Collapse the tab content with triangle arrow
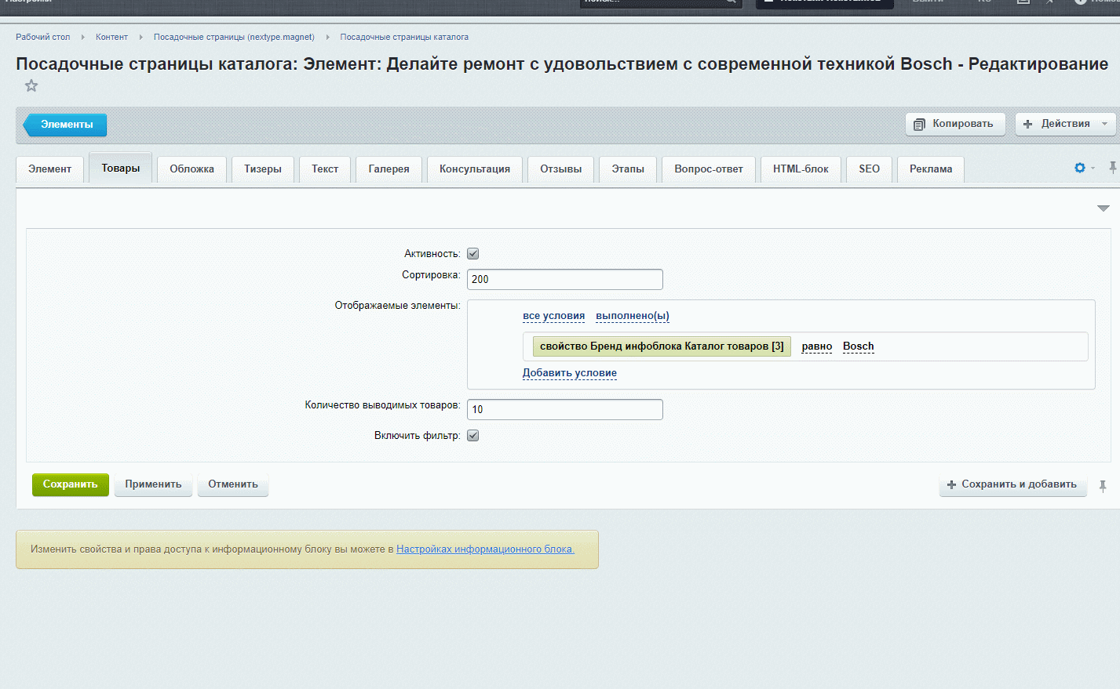Viewport: 1120px width, 689px height. 1103,209
